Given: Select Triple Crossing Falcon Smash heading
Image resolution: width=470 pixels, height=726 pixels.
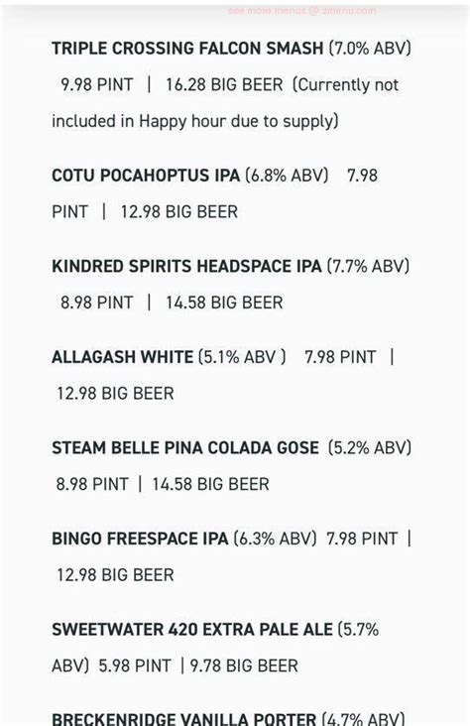Looking at the screenshot, I should [187, 49].
